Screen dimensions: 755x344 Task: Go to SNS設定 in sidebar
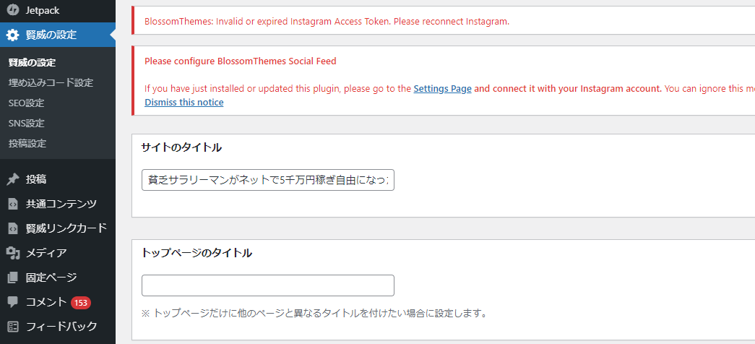pos(26,124)
